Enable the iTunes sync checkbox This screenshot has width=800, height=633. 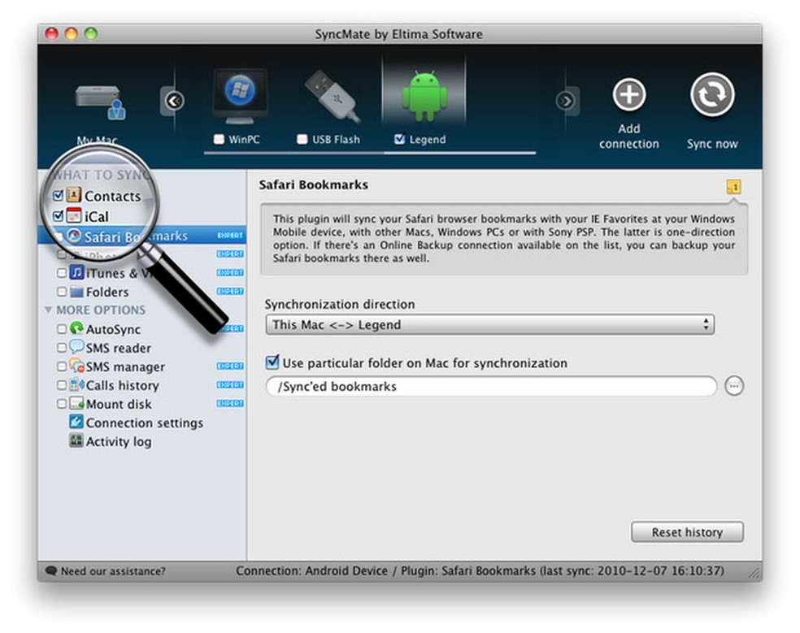[x=62, y=273]
